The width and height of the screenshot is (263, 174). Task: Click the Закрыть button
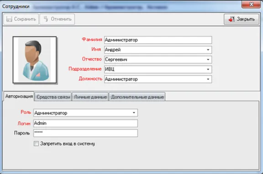point(242,19)
